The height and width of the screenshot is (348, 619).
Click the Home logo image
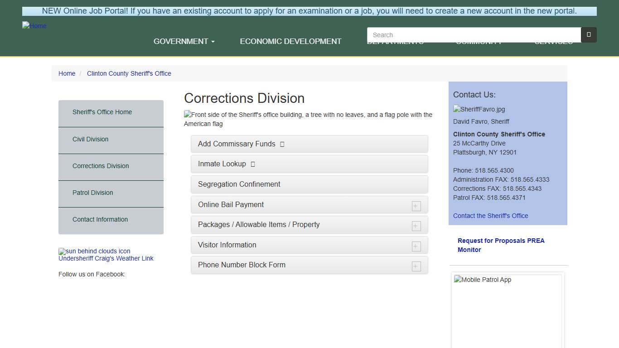pos(34,26)
